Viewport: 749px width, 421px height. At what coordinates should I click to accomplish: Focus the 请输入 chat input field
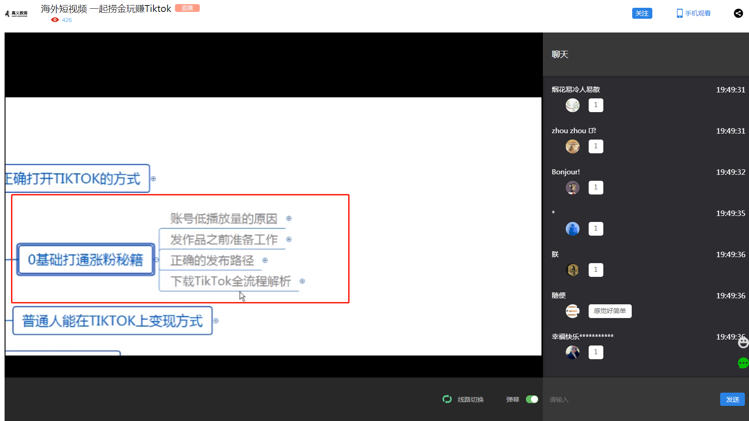(632, 399)
